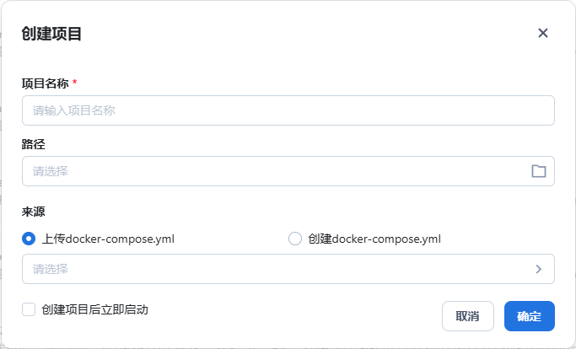Click the 确定 button
Viewport: 576px width, 349px height.
pyautogui.click(x=529, y=316)
